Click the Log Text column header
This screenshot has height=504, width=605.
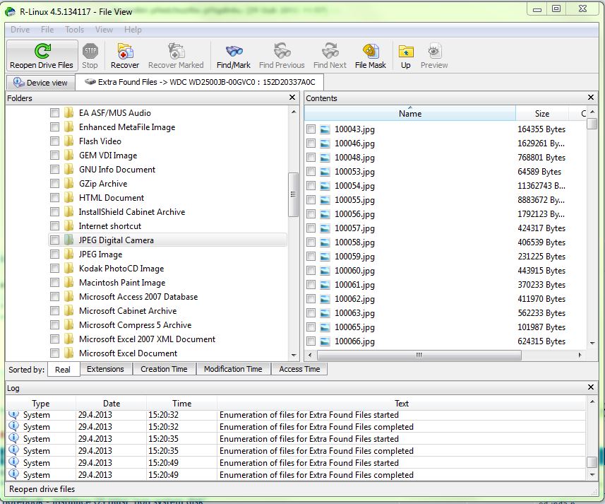[x=401, y=403]
